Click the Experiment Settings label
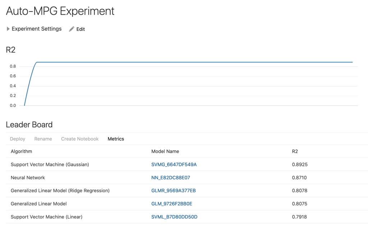This screenshot has width=368, height=231. [37, 29]
